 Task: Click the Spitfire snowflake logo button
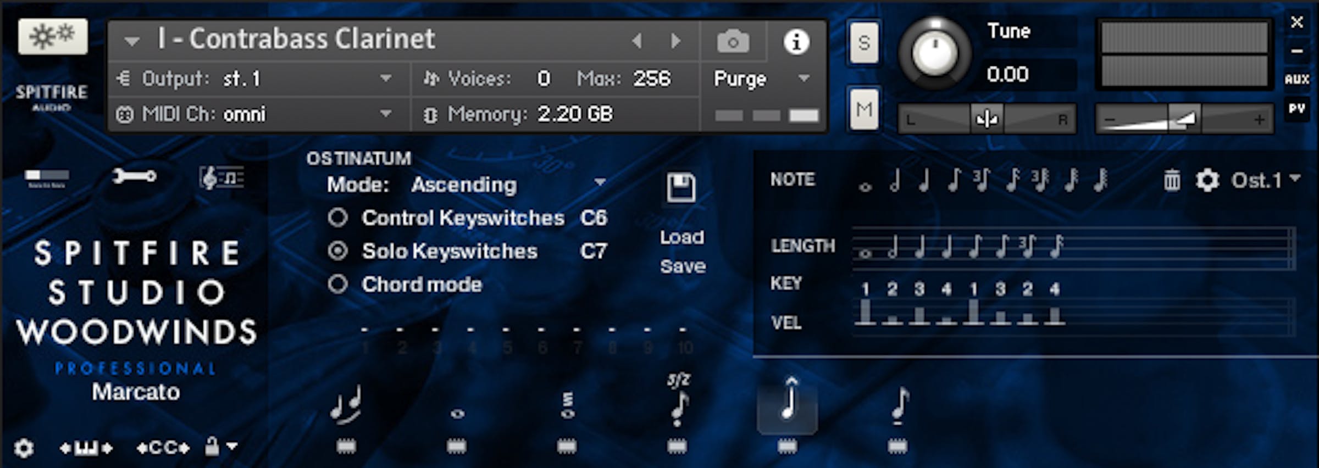pyautogui.click(x=52, y=37)
